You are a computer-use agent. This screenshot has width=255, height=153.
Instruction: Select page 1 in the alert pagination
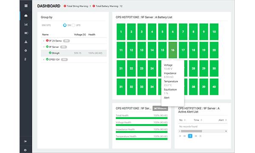click(190, 136)
